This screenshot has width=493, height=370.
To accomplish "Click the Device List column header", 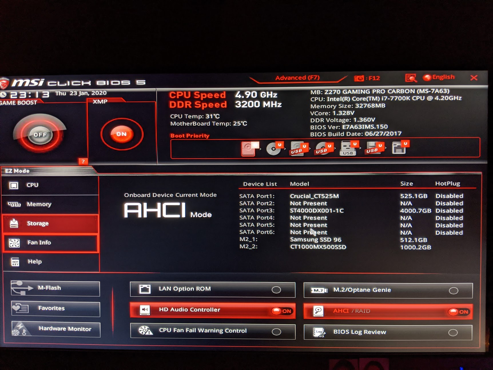I will (x=260, y=184).
